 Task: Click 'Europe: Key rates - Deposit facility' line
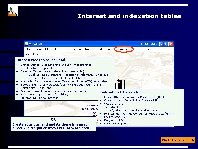pos(62,84)
